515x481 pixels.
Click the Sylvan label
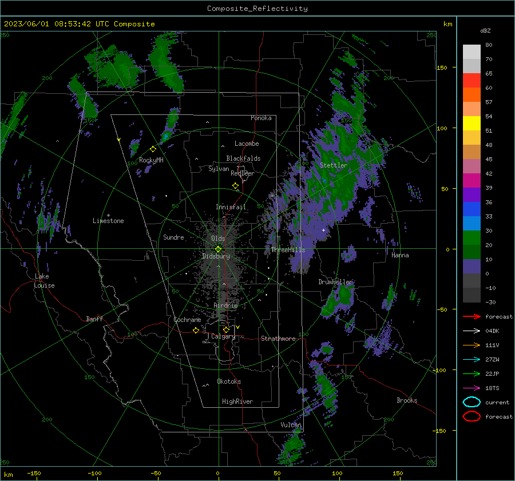pyautogui.click(x=219, y=169)
